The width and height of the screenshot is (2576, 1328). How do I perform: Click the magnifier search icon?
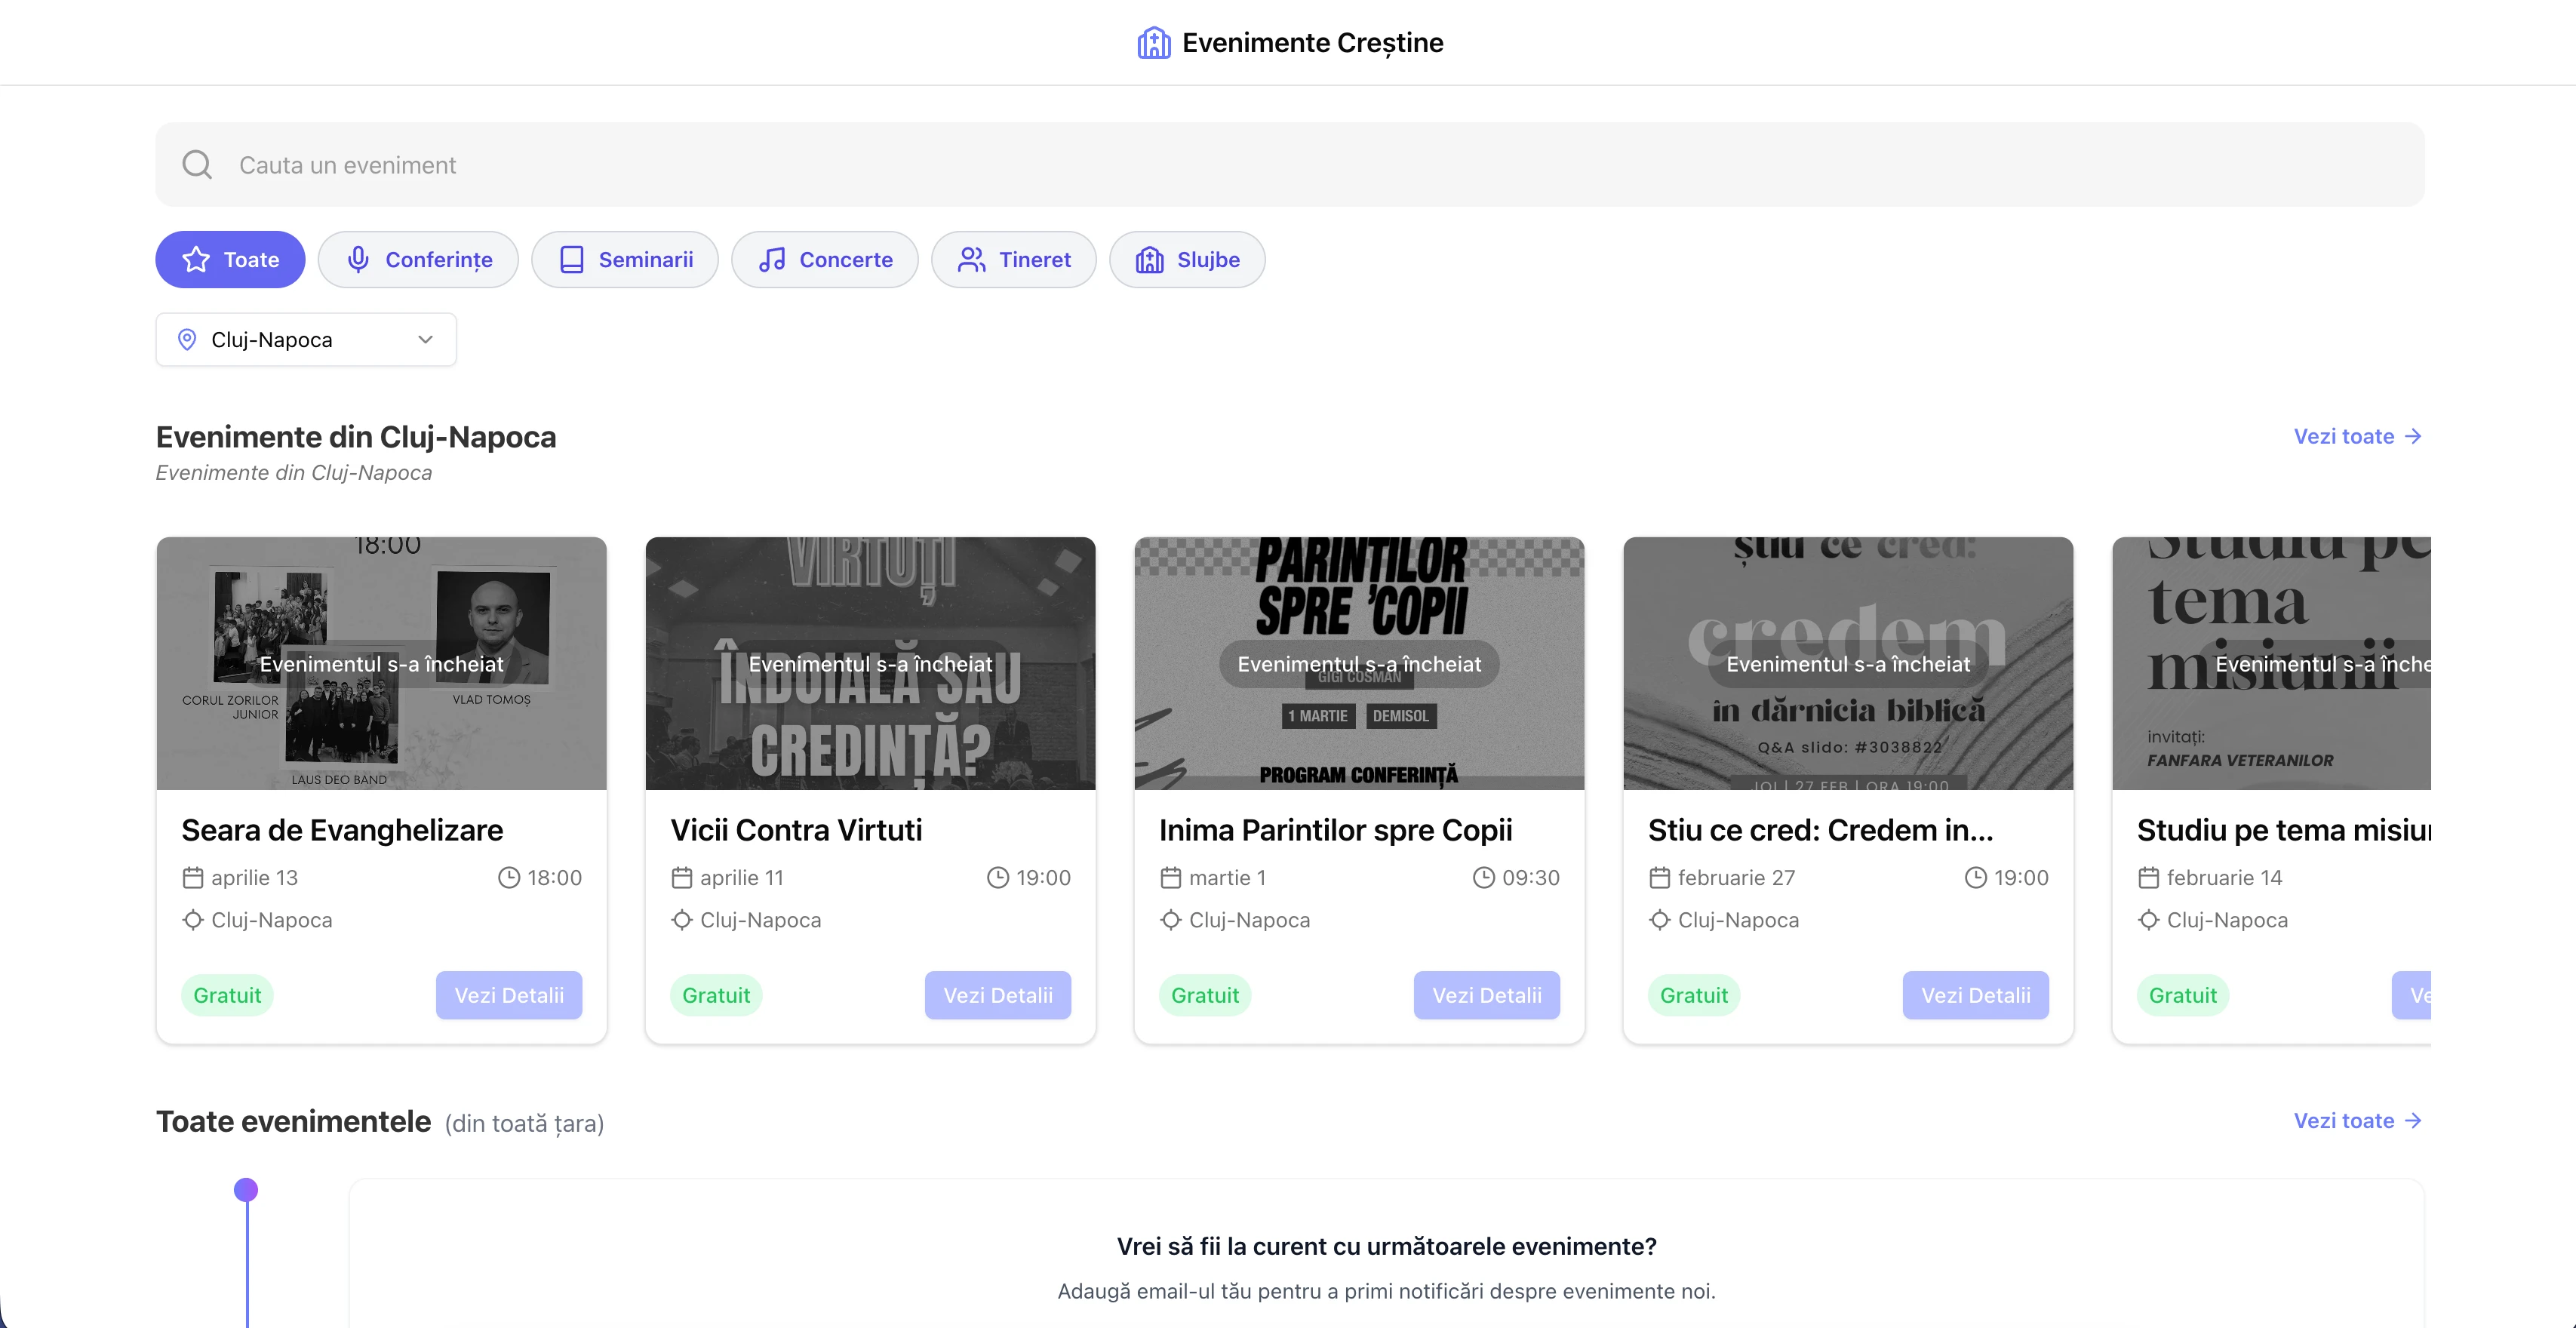coord(197,165)
